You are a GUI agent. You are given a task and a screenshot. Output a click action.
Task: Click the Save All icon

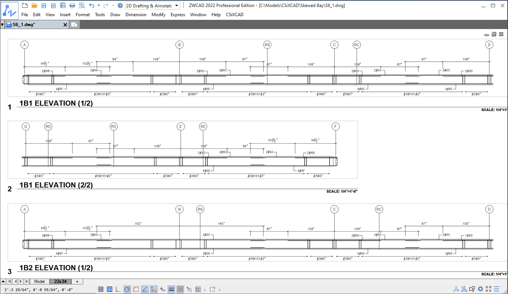(63, 6)
